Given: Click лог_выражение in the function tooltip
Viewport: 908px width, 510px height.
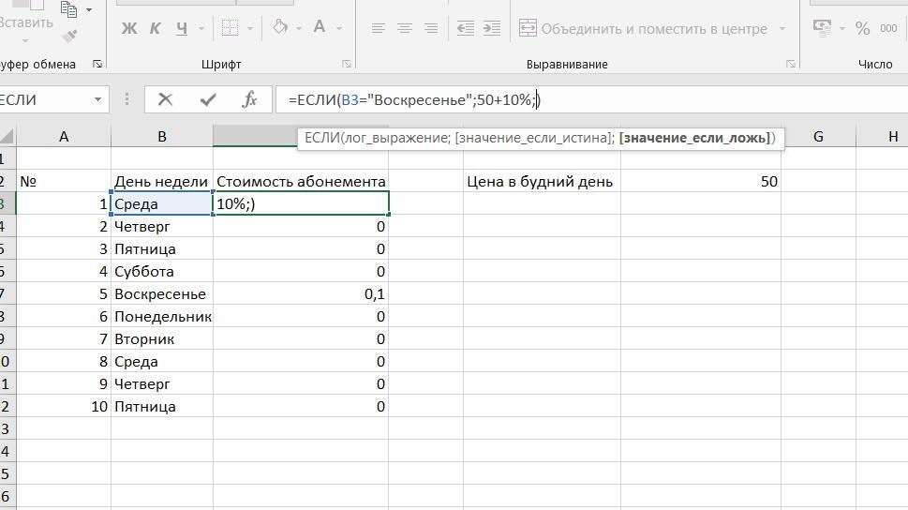Looking at the screenshot, I should [x=396, y=138].
